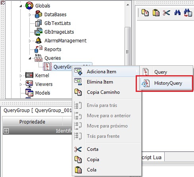Click the DataBases stacked-cylinders icon
This screenshot has height=177, width=194.
[x=38, y=14]
